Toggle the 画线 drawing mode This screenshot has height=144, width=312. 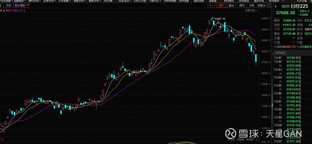(242, 5)
